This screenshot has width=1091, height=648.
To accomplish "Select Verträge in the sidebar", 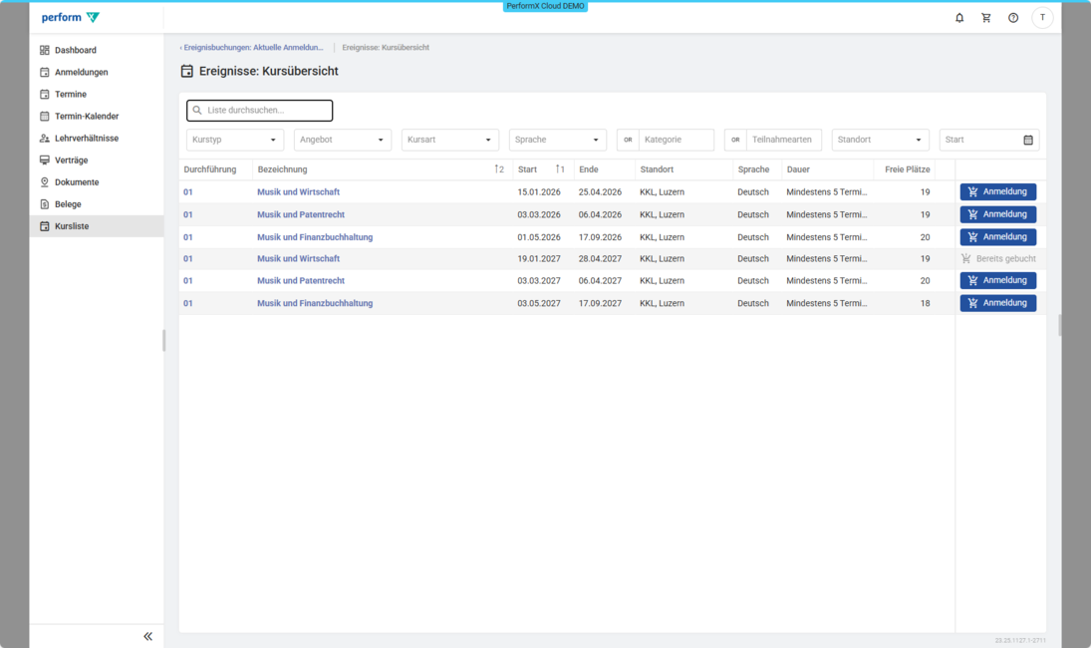I will coord(71,161).
